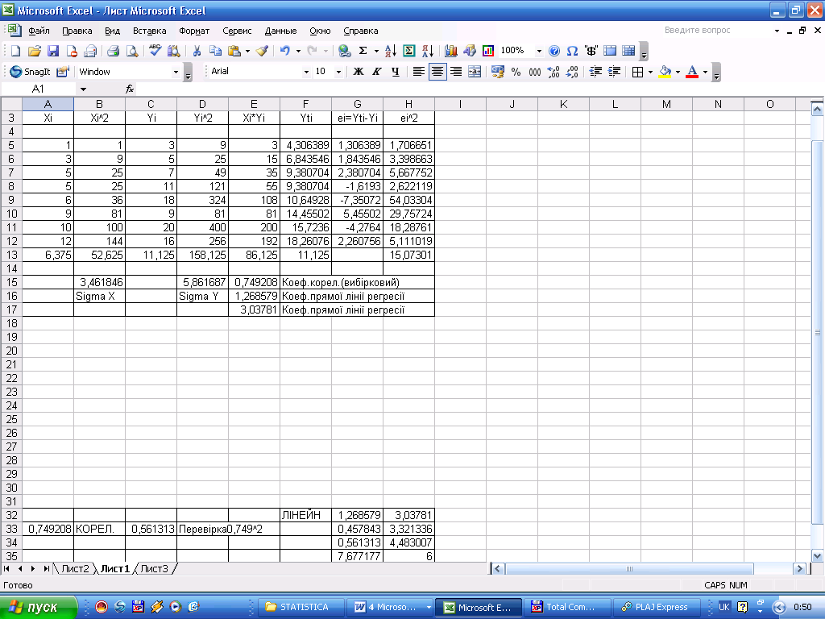
Task: Click the horizontal scrollbar thumb
Action: pyautogui.click(x=629, y=569)
